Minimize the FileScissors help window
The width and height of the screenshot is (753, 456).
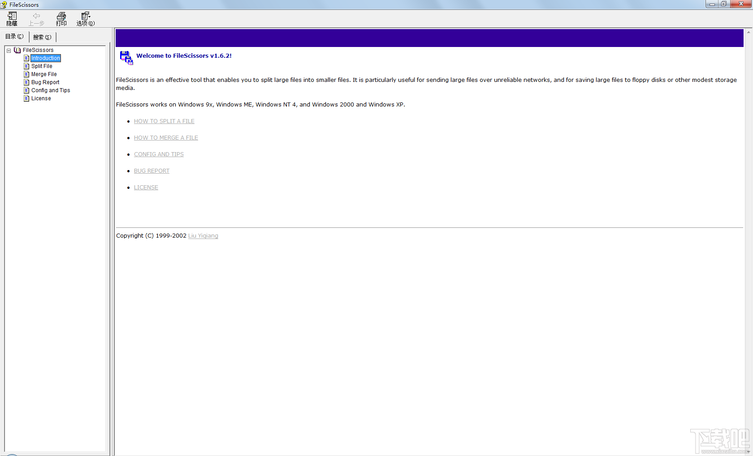click(x=712, y=4)
